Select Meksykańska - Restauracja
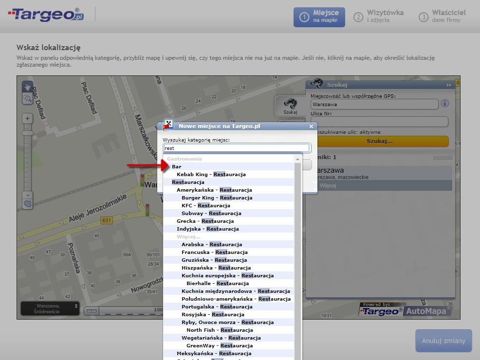The width and height of the screenshot is (480, 360). coord(228,354)
